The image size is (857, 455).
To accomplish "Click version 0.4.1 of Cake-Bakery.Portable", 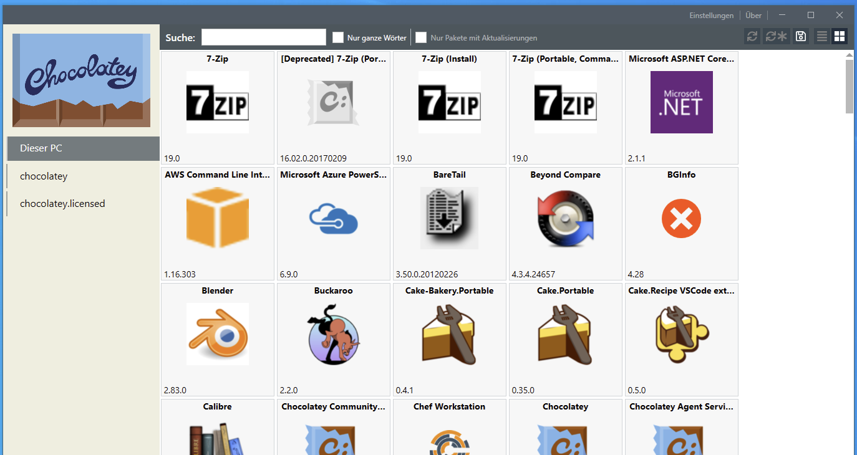I will (405, 390).
